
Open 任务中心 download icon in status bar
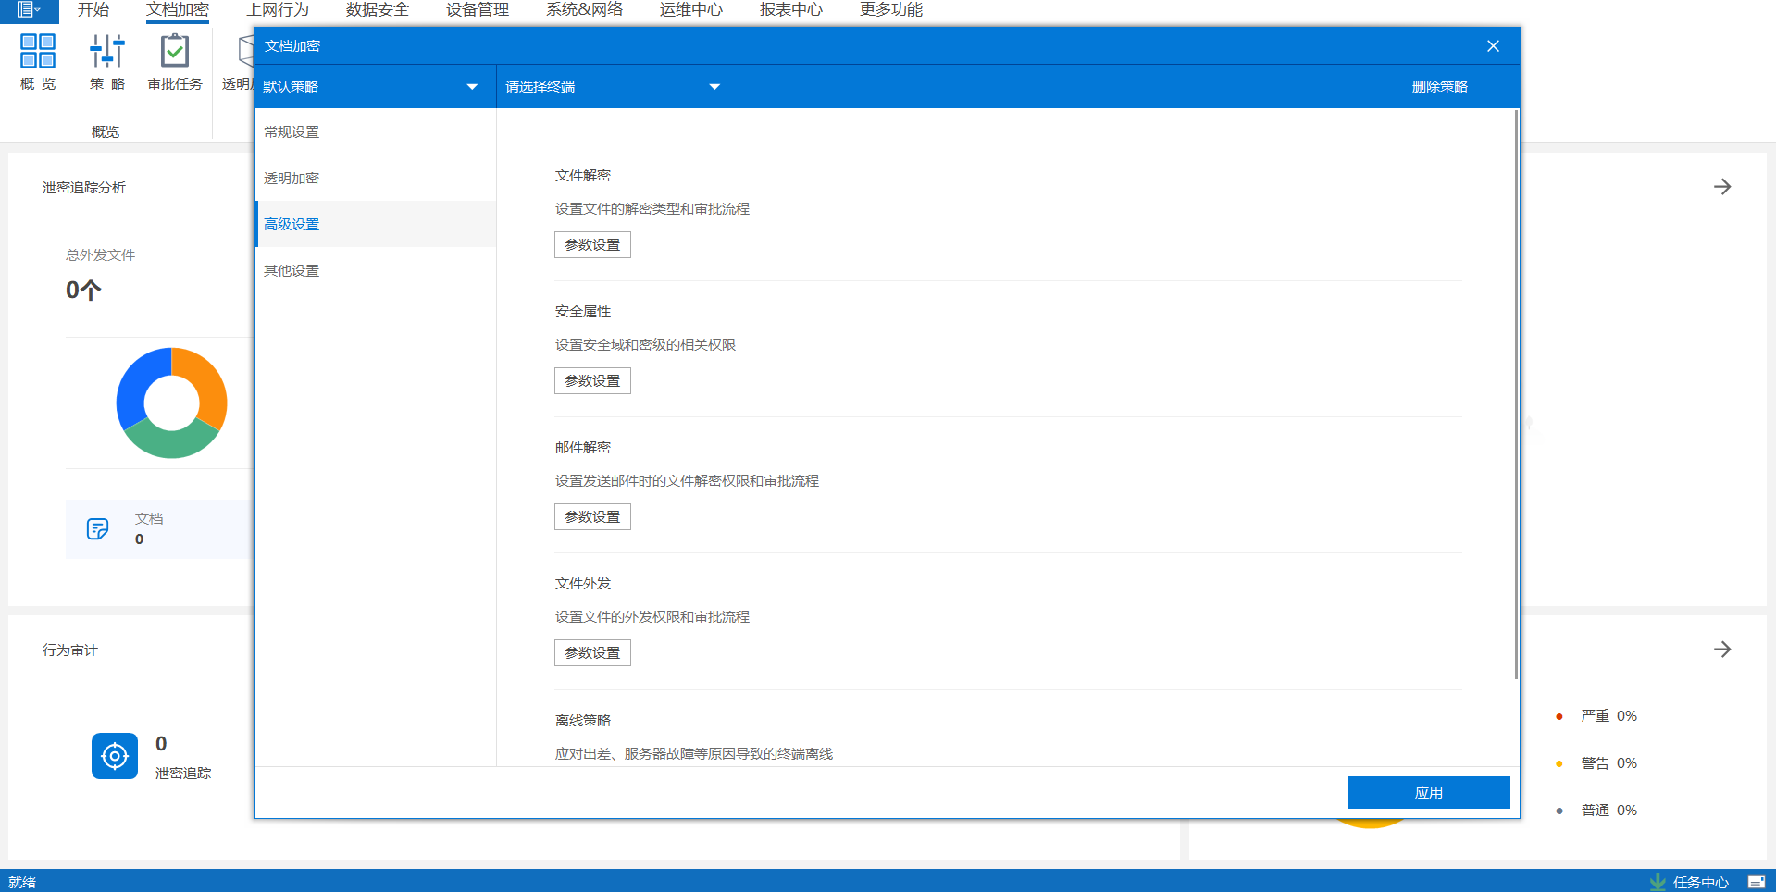click(1658, 882)
